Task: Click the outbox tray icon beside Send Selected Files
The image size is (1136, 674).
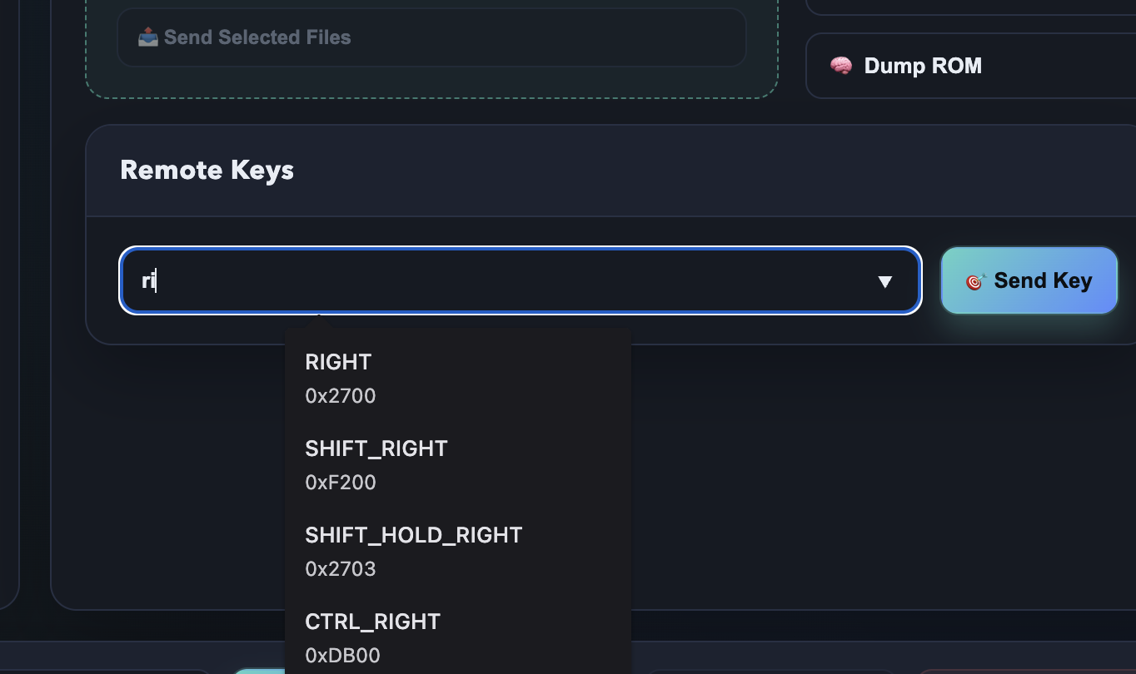Action: 147,37
